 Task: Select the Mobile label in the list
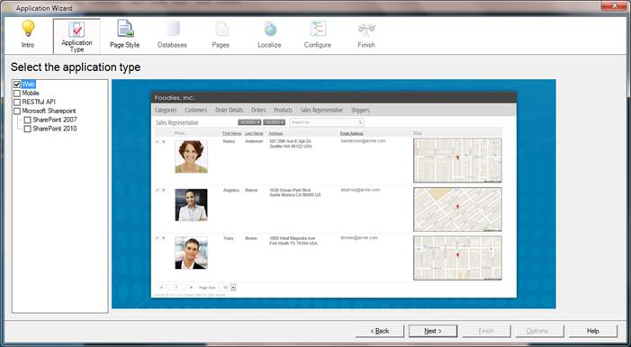click(x=31, y=93)
